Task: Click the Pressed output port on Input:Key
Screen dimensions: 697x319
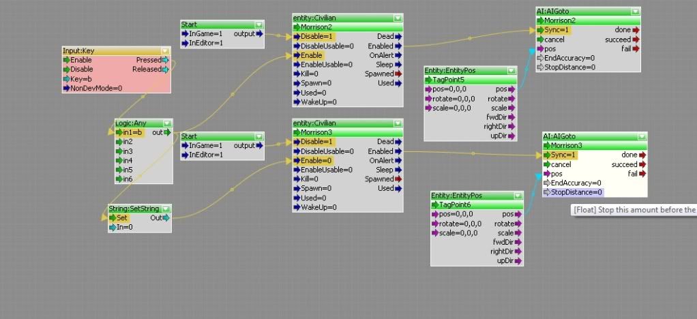Action: tap(166, 60)
